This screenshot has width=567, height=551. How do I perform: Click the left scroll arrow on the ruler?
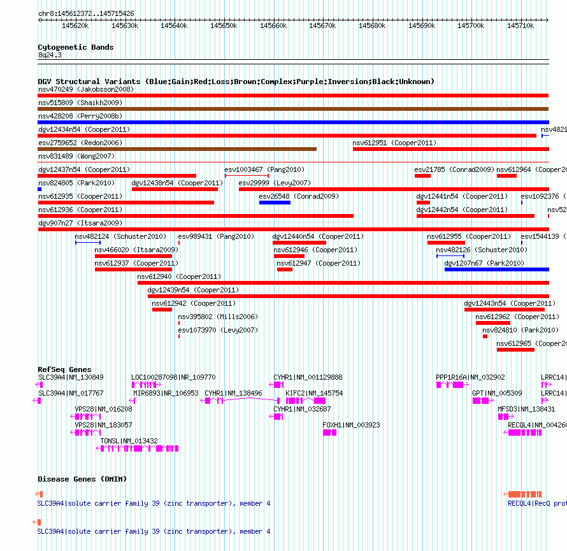coord(39,20)
